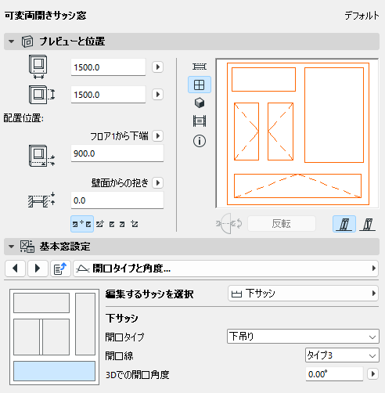
Task: Go to the next settings page
Action: coord(38,269)
